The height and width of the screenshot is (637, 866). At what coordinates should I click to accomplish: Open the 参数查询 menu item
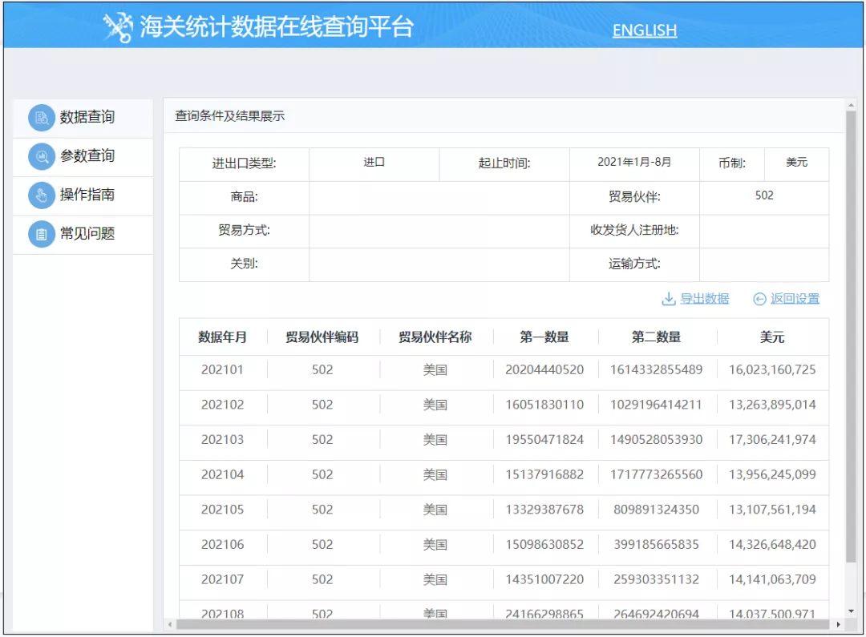point(87,156)
